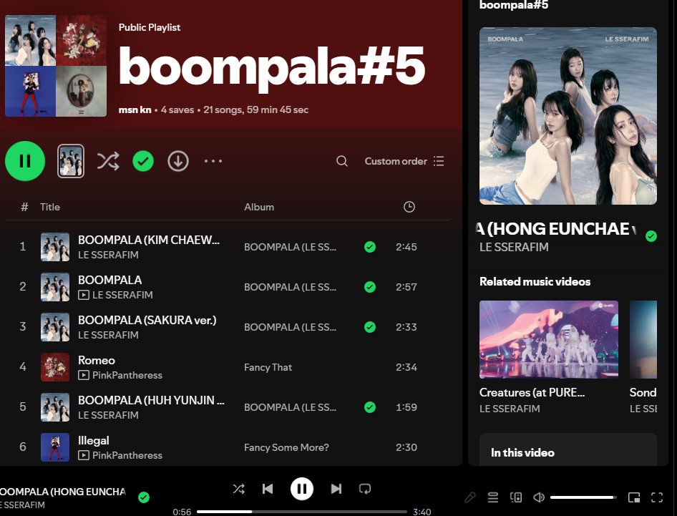This screenshot has width=677, height=516.
Task: Click the Romeo track cover art
Action: 55,367
